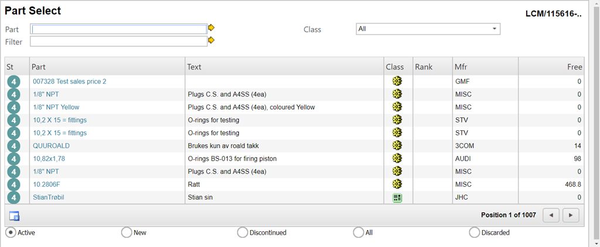The height and width of the screenshot is (247, 600).
Task: Open the 007328 Test sales price 2 link
Action: (x=70, y=82)
